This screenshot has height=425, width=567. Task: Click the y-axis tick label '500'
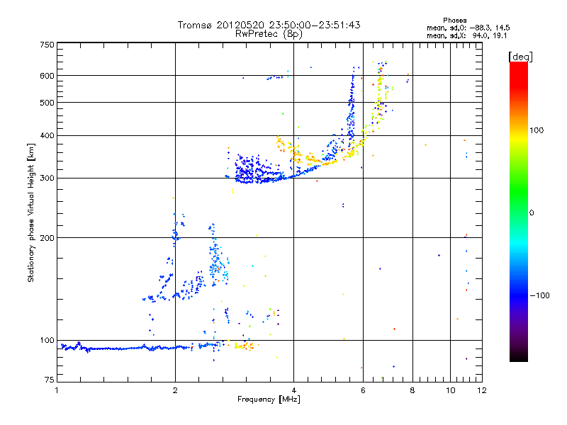pos(47,103)
